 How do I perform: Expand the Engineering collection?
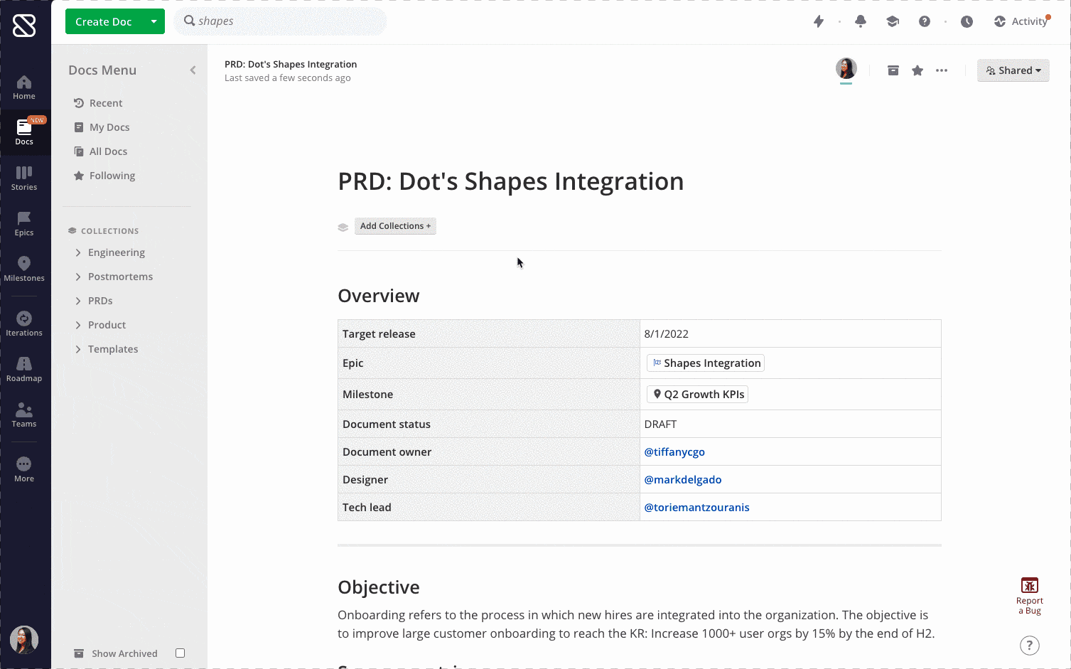coord(78,252)
